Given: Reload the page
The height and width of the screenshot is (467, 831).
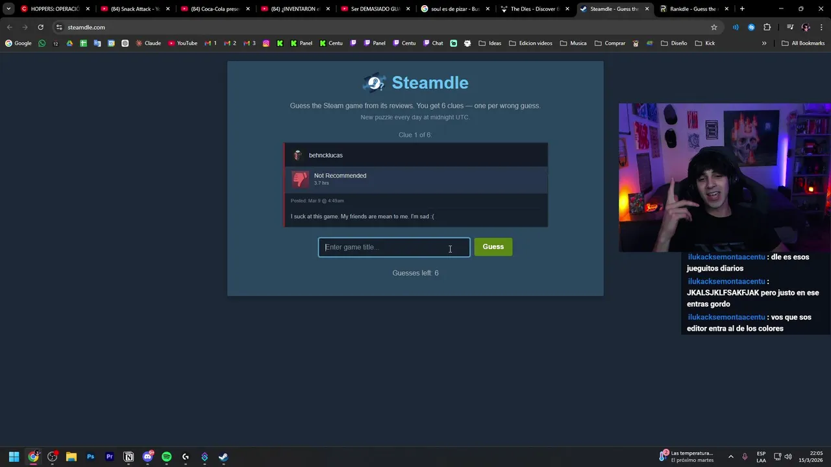Looking at the screenshot, I should click(40, 27).
